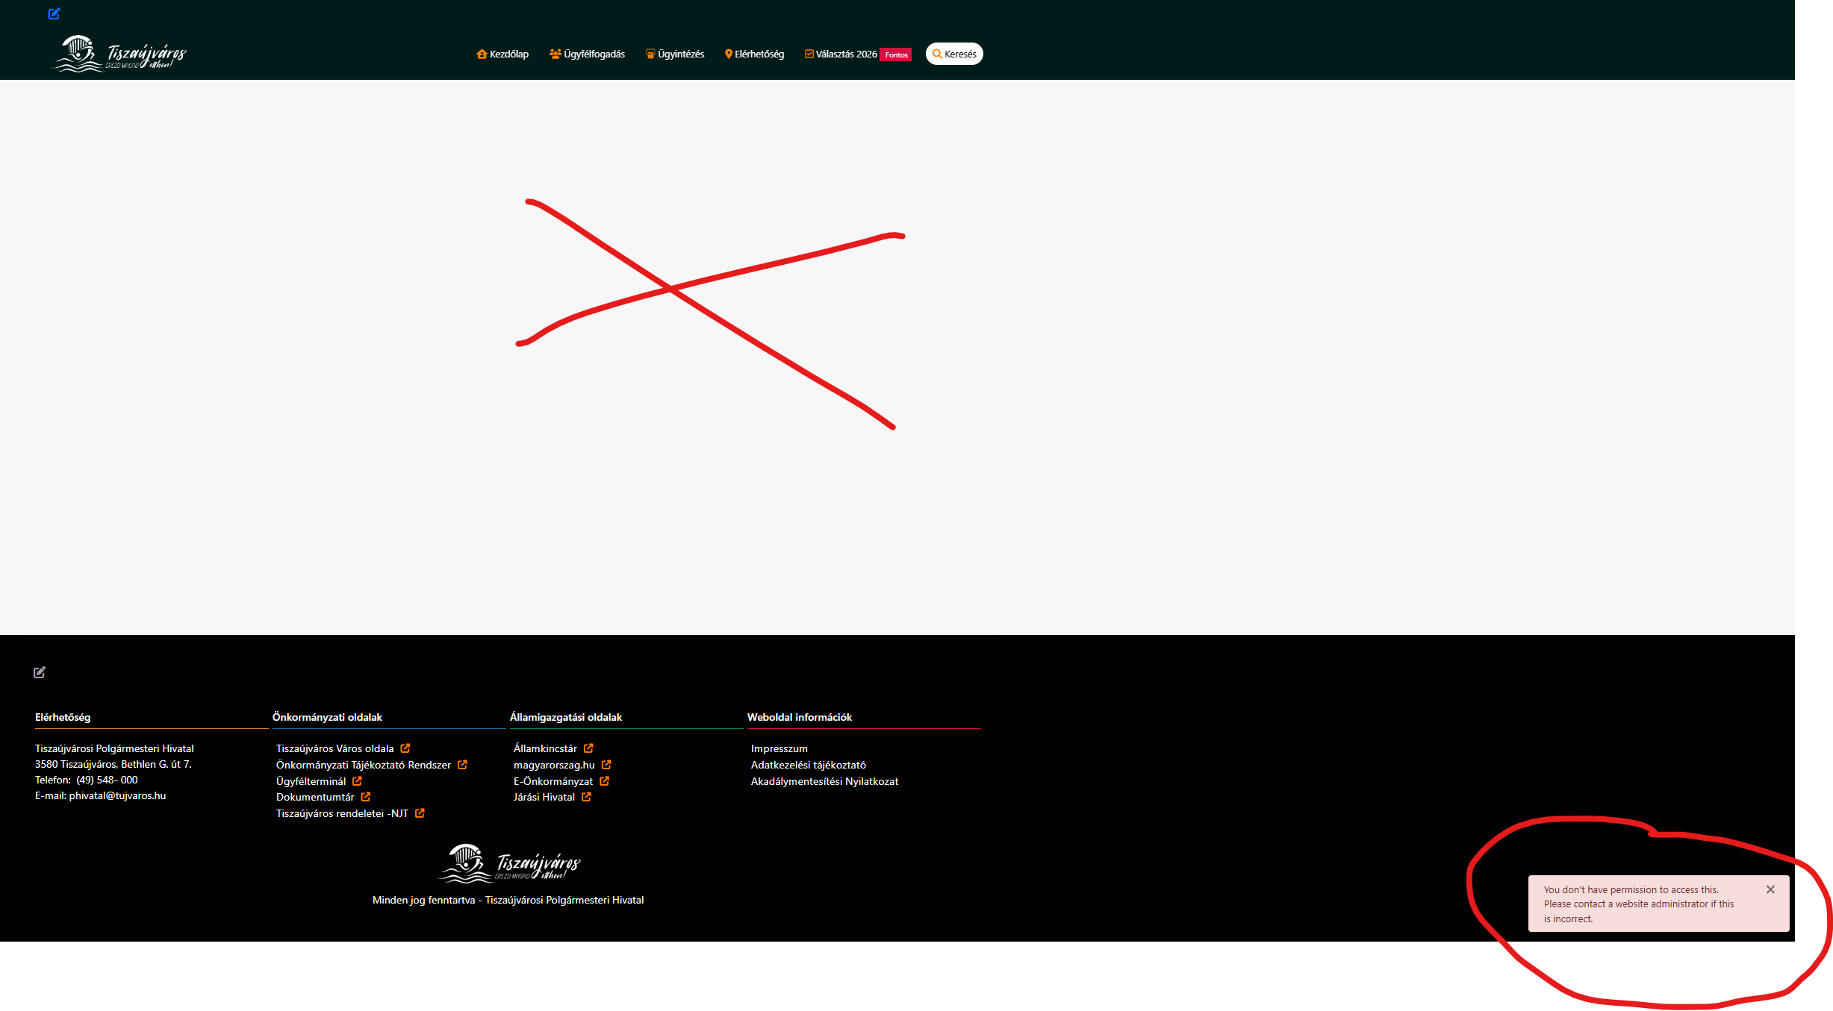Open Adatkezelési tájékoztató link

pyautogui.click(x=808, y=765)
